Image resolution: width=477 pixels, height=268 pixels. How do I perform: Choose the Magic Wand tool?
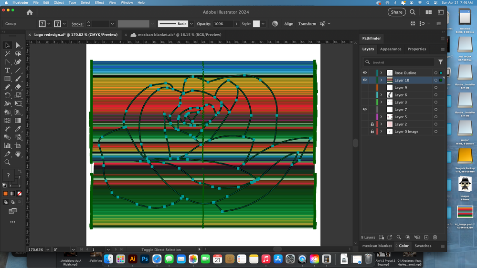(7, 54)
